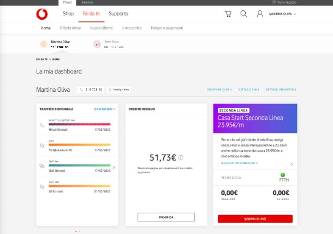Open the CONTATORI link
Screen dimensions: 333x234
click(x=104, y=109)
